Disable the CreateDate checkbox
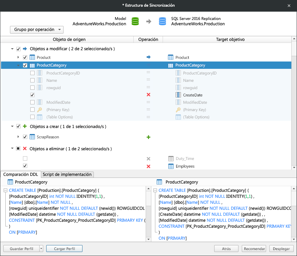The height and width of the screenshot is (256, 297). 32,95
